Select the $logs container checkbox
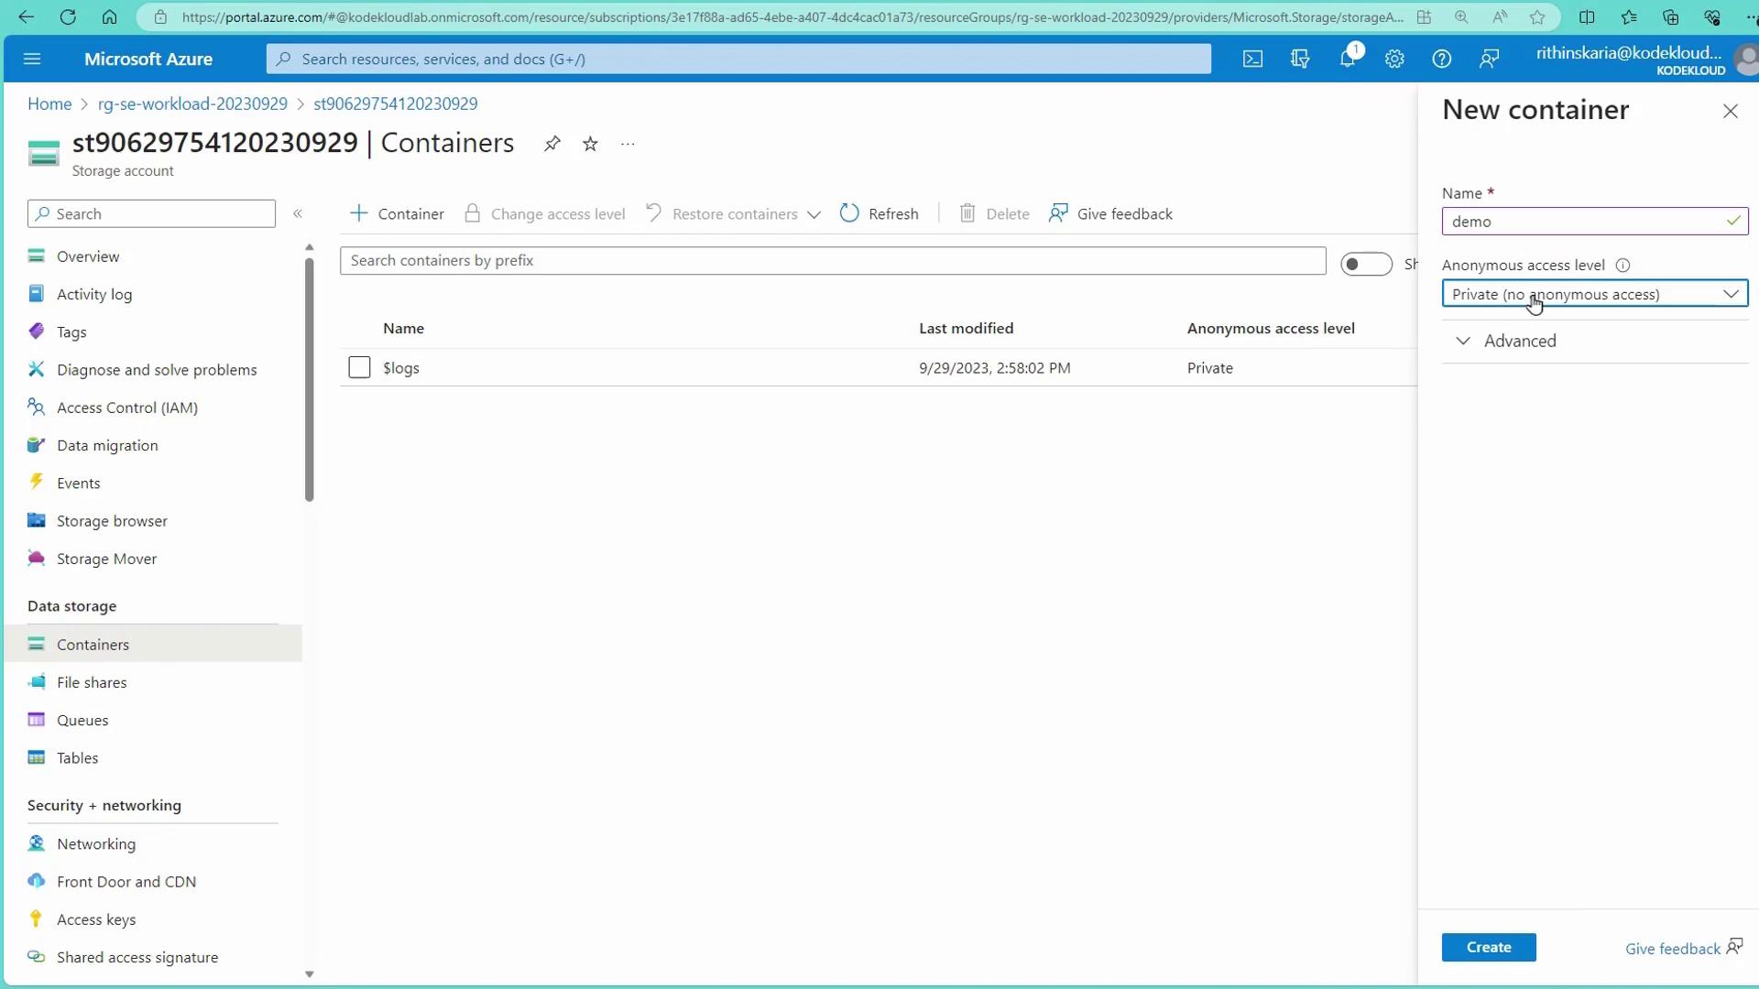This screenshot has height=989, width=1759. [359, 368]
